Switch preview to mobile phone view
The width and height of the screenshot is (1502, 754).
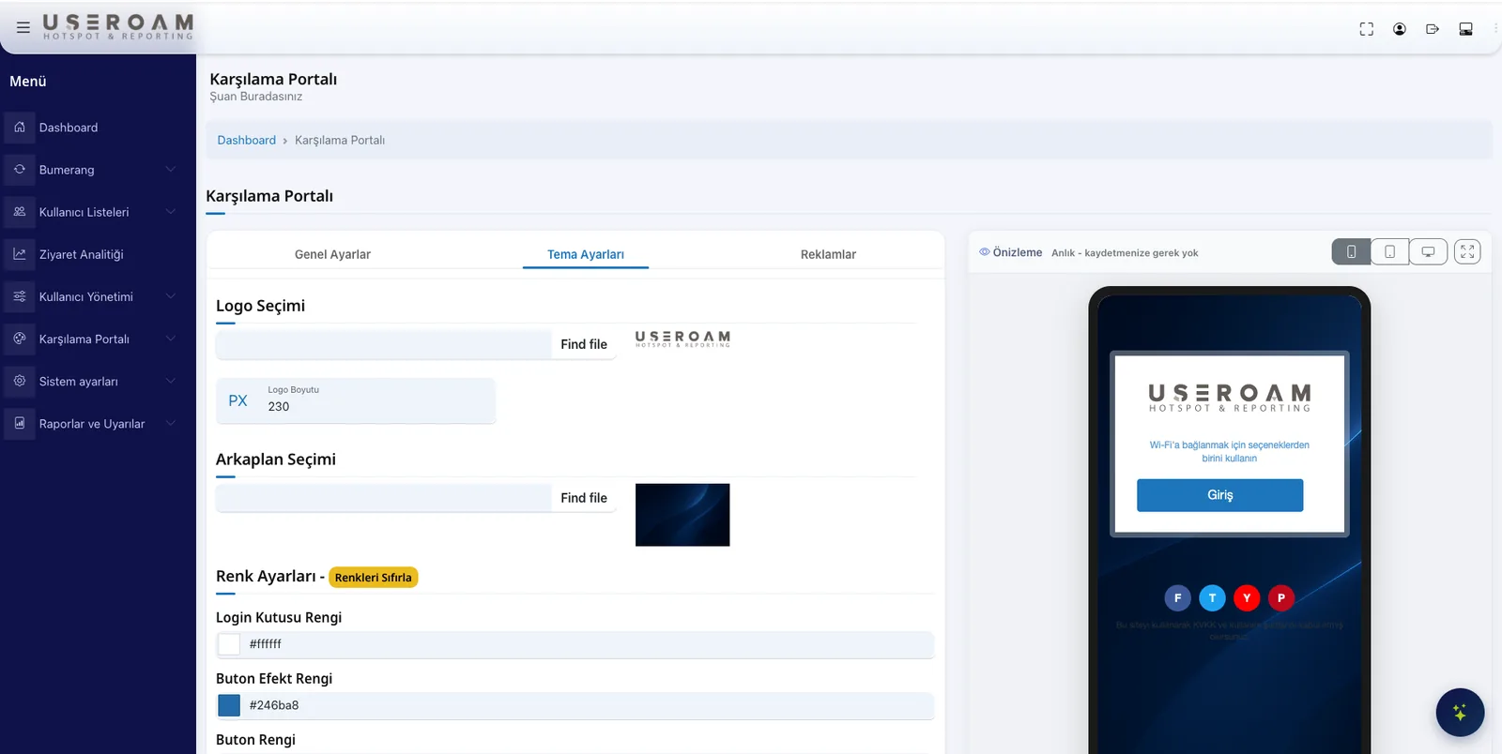pos(1351,251)
